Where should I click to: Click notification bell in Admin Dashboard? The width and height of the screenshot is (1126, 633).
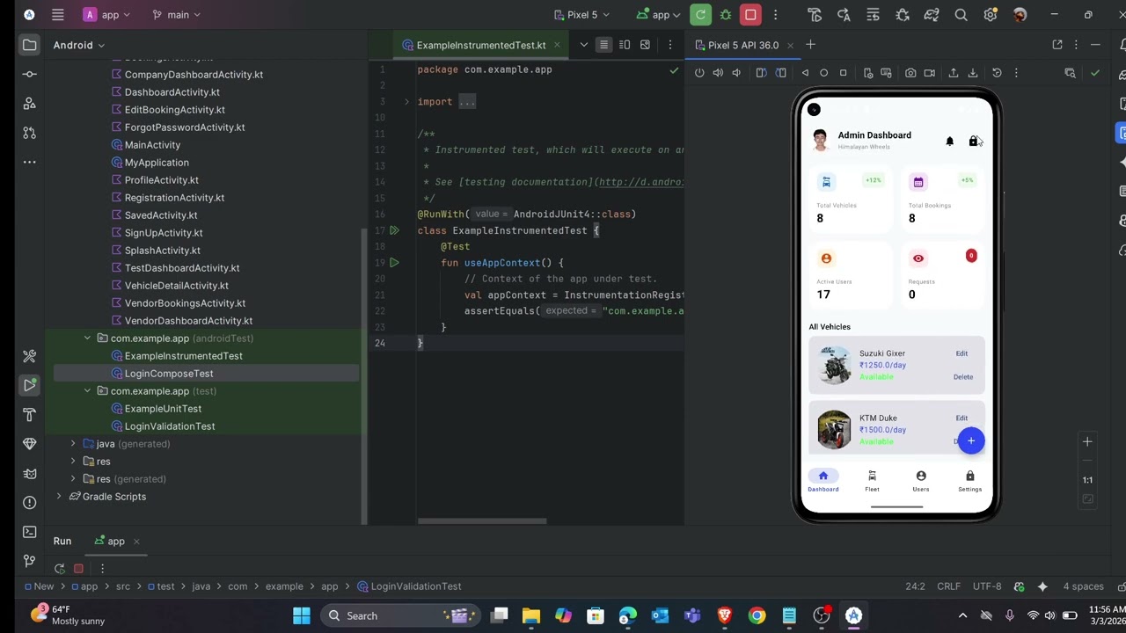pyautogui.click(x=949, y=141)
